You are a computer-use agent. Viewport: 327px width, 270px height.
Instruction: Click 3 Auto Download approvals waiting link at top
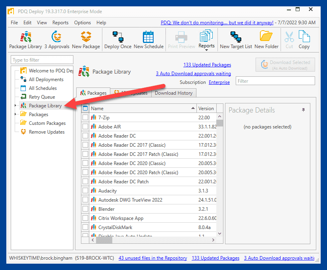click(193, 74)
